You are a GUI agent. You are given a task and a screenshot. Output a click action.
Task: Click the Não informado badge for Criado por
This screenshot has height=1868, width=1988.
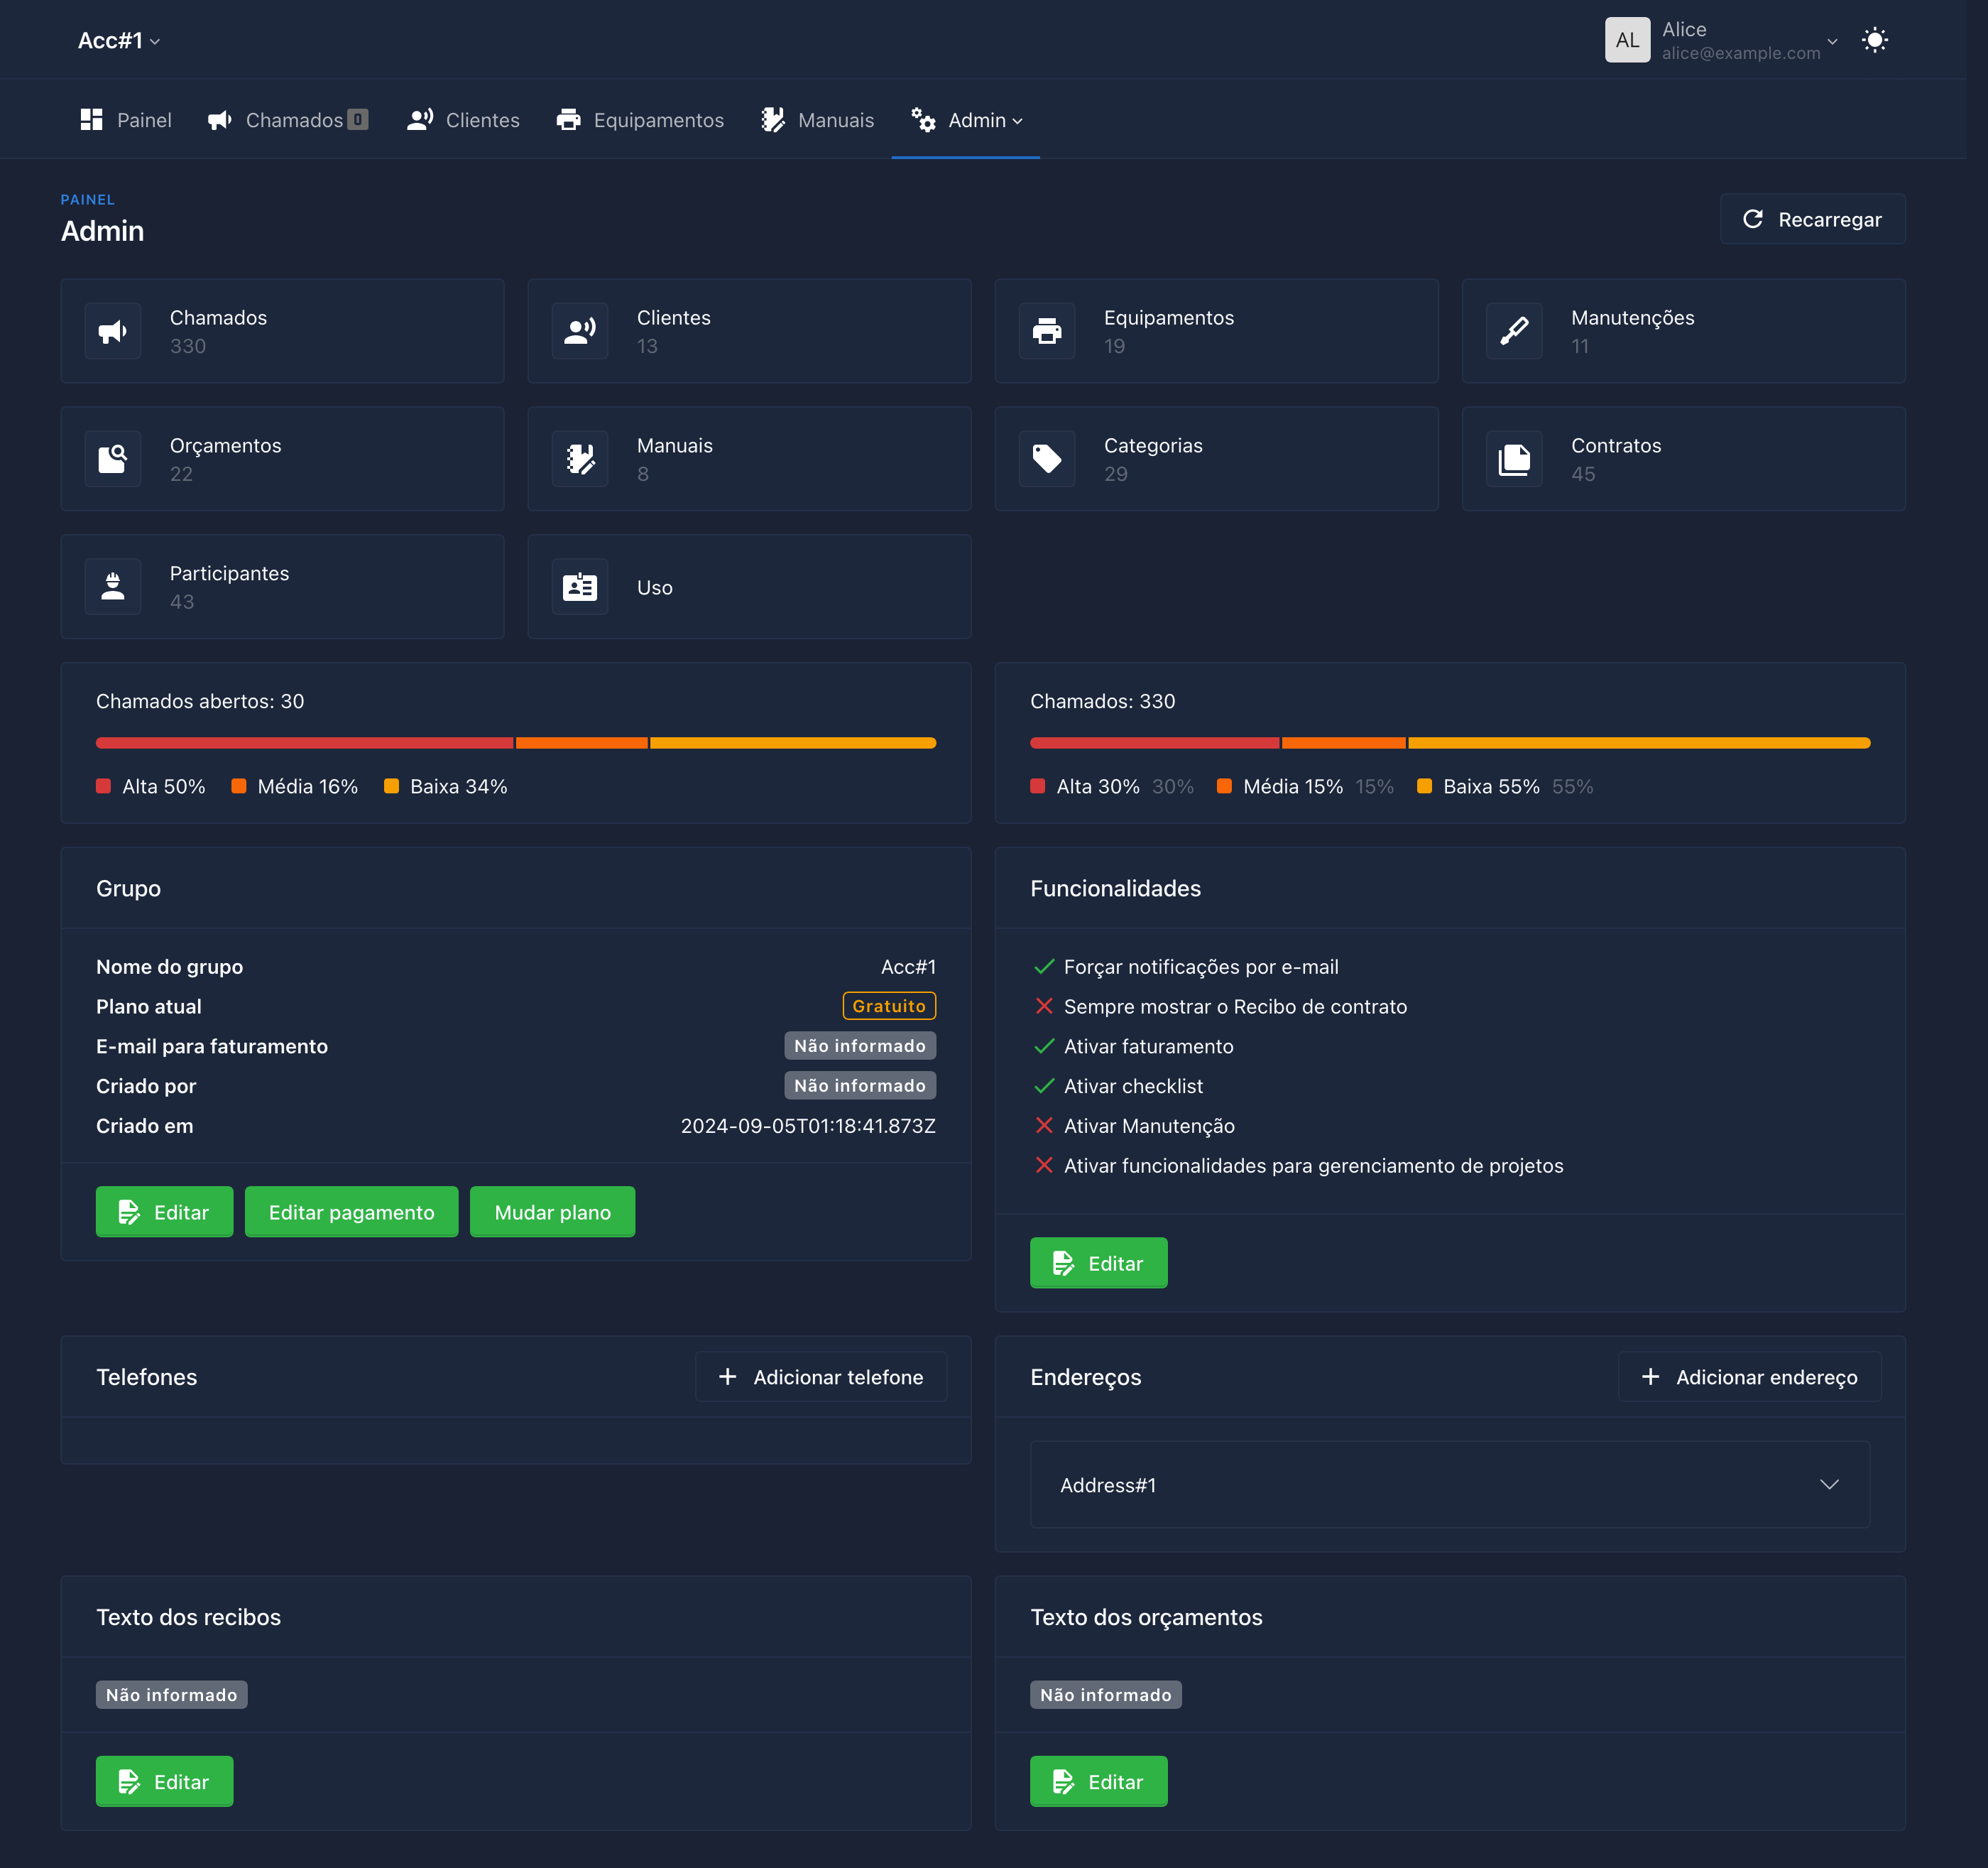pos(860,1085)
